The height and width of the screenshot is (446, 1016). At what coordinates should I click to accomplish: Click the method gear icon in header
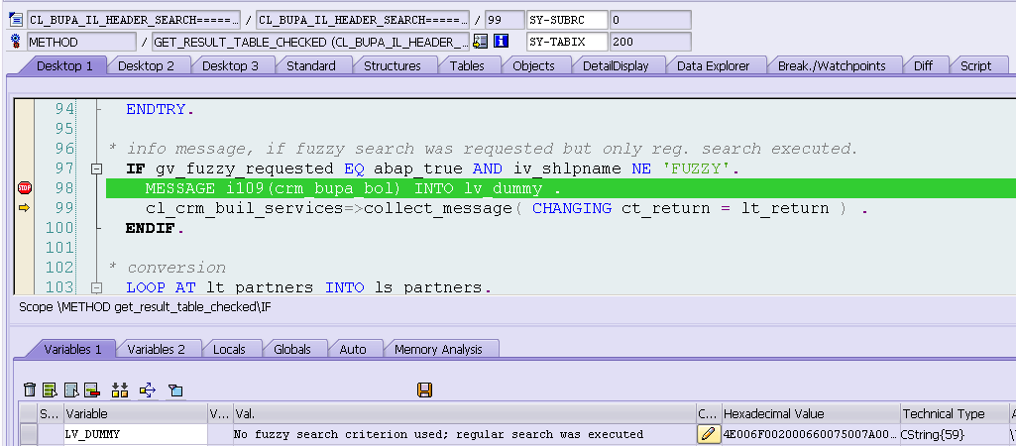coord(16,43)
